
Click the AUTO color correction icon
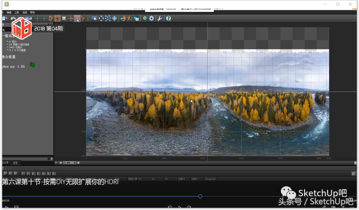pos(123,19)
